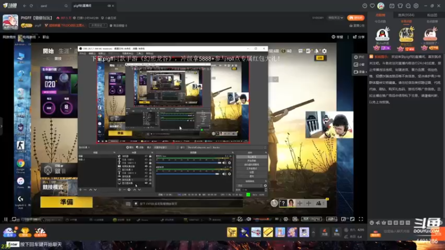Click the gear side button beside the player

(359, 57)
